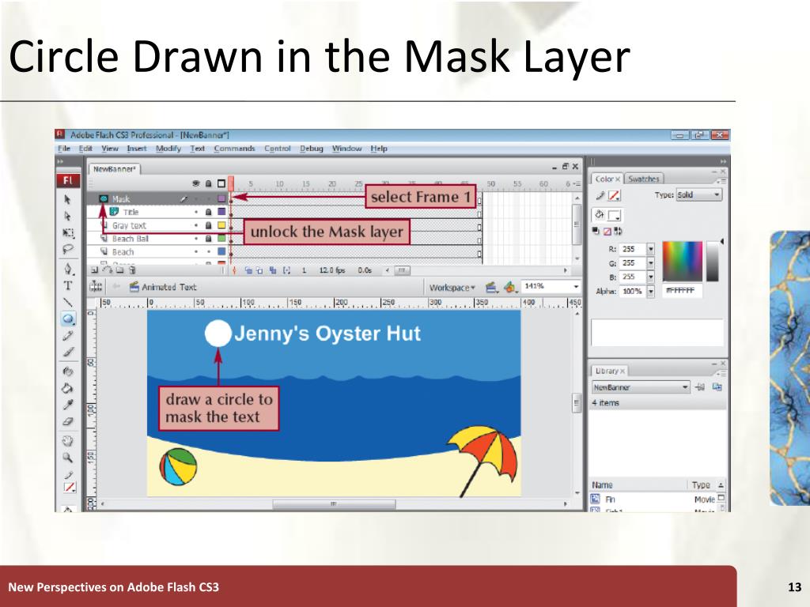
Task: Click the No Color icon in Color panel
Action: [x=607, y=232]
